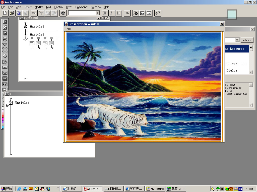257x192 pixels.
Task: Select the first map icon under the decision
Action: click(x=32, y=43)
